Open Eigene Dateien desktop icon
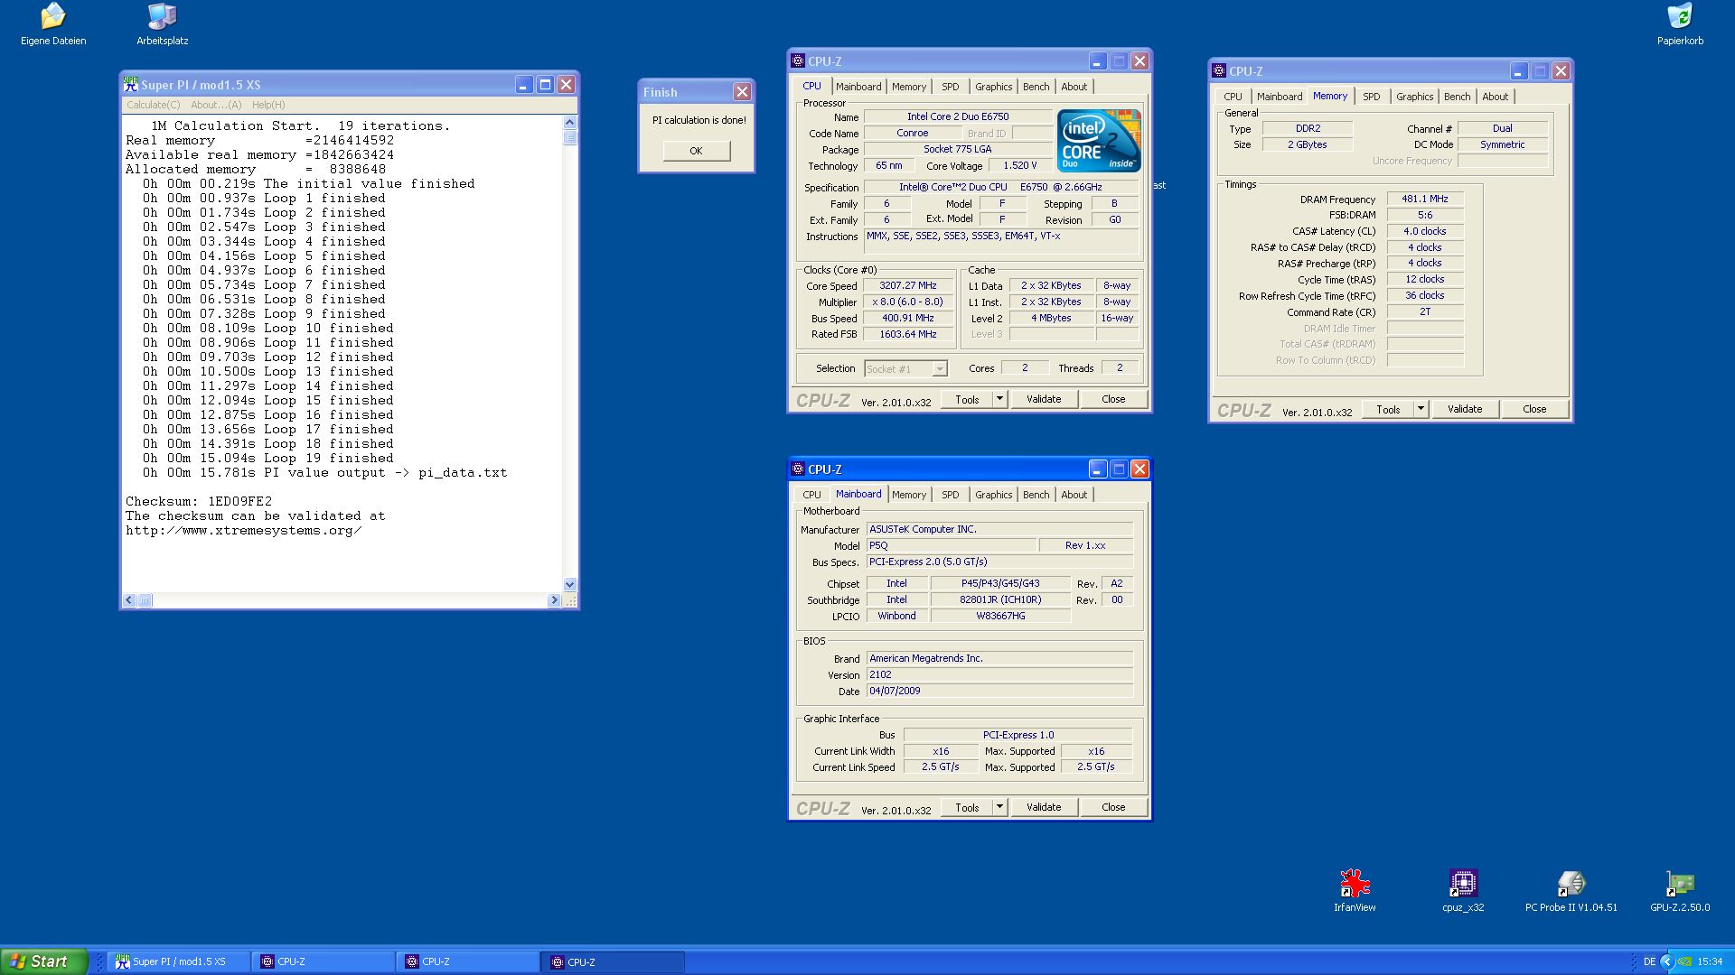Image resolution: width=1735 pixels, height=975 pixels. tap(53, 24)
